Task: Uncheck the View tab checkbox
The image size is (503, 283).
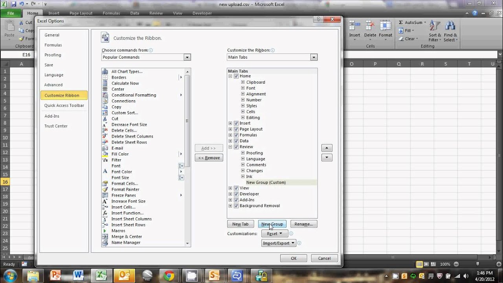Action: click(x=236, y=188)
